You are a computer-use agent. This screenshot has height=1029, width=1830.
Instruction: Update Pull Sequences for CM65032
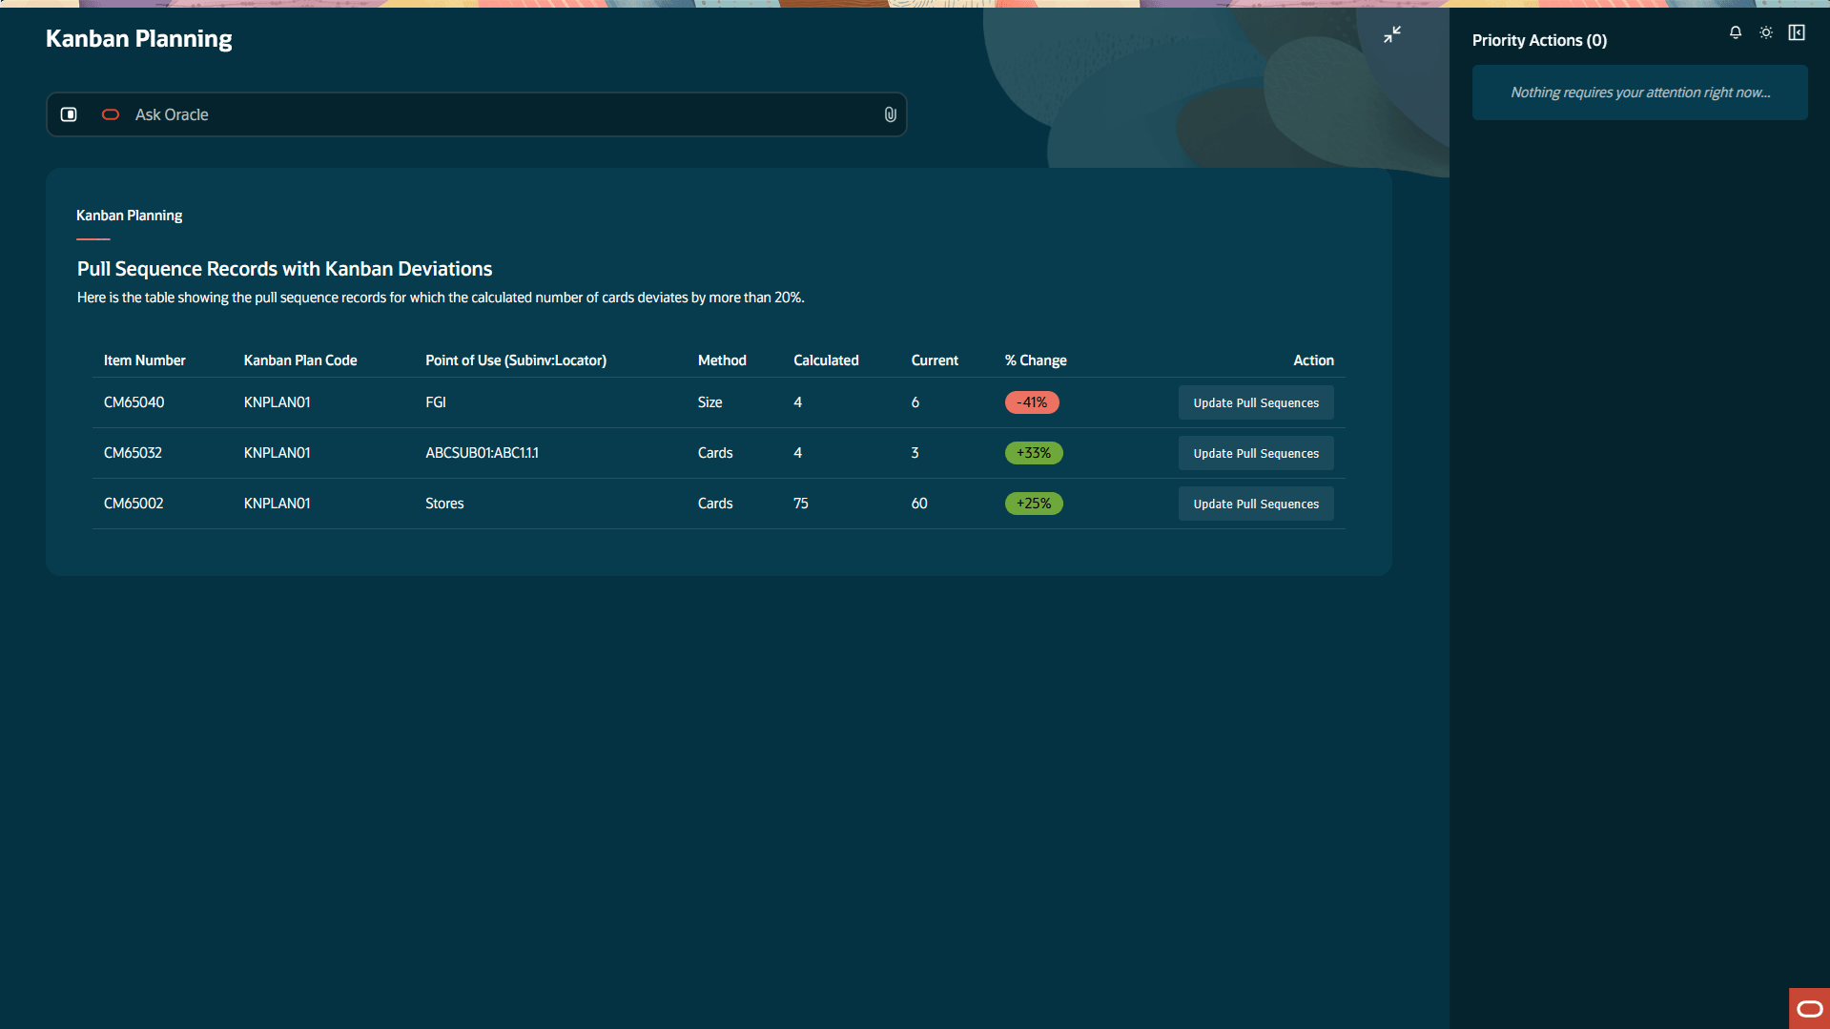click(x=1256, y=453)
